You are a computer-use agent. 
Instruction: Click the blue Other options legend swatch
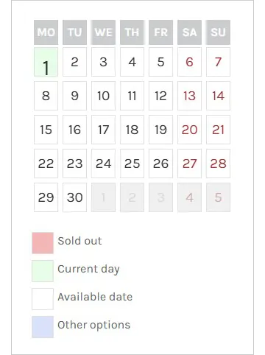pos(43,327)
